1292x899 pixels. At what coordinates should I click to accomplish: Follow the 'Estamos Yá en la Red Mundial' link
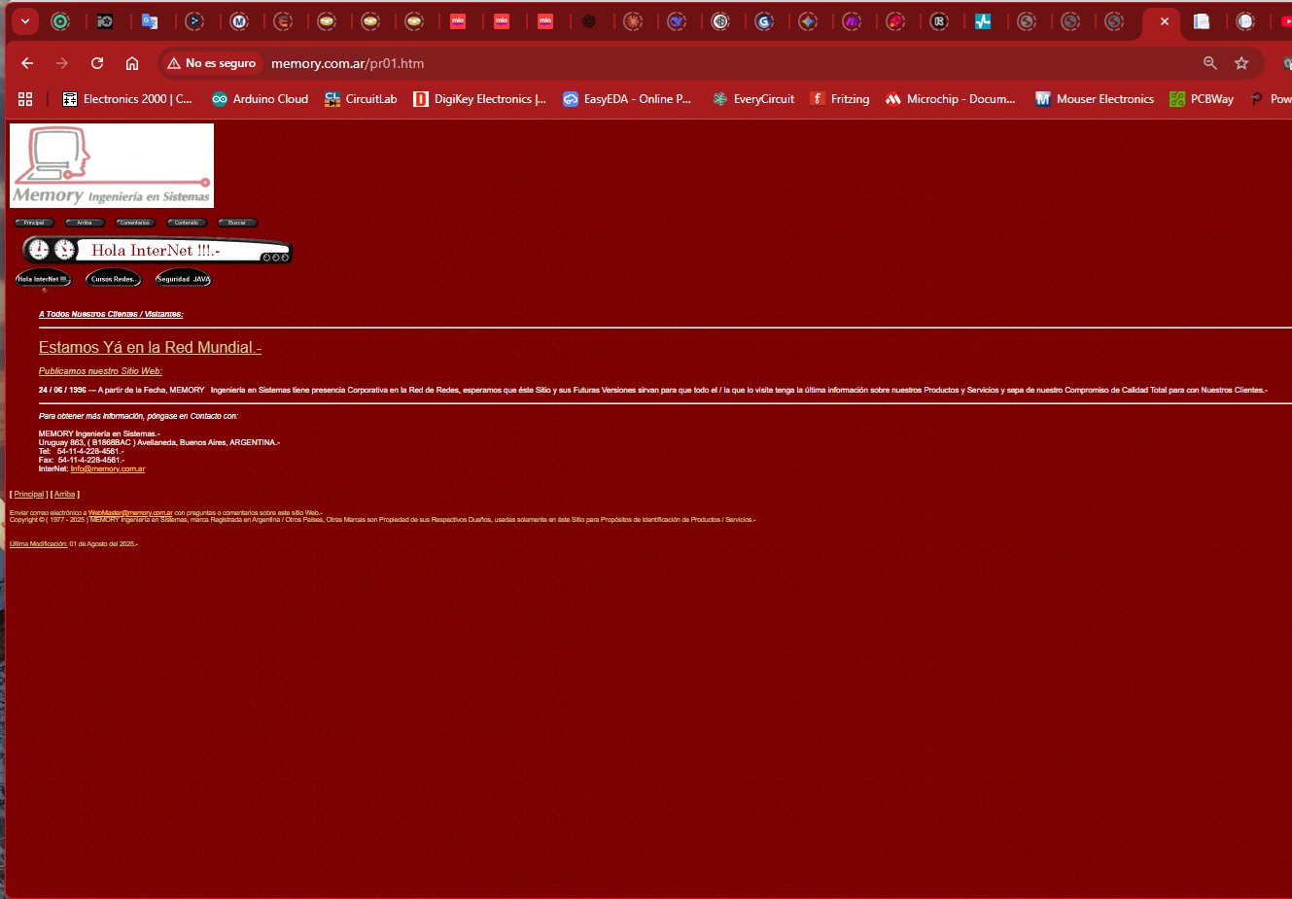click(x=148, y=347)
